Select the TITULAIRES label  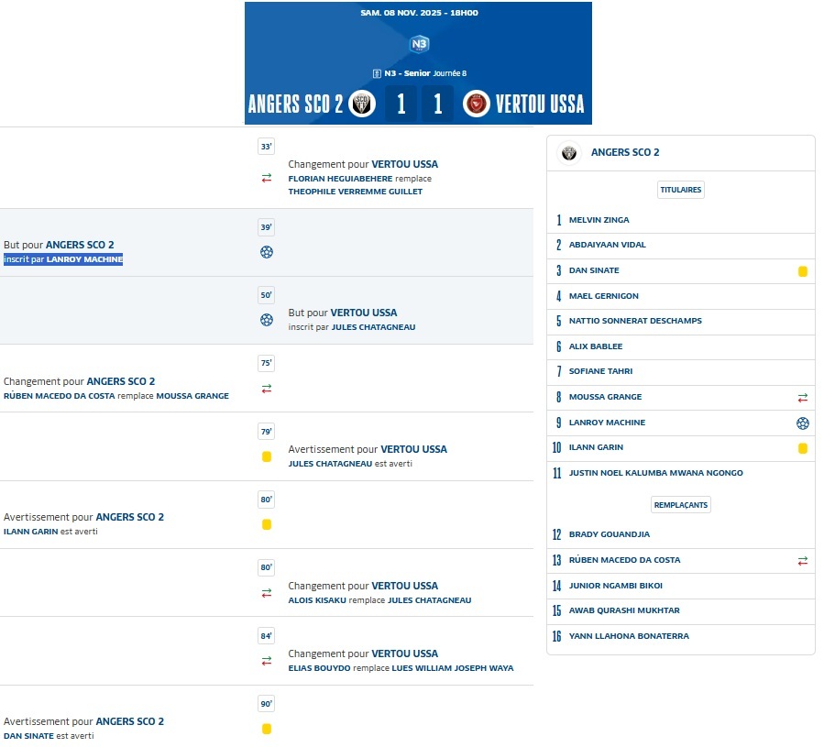(x=680, y=190)
